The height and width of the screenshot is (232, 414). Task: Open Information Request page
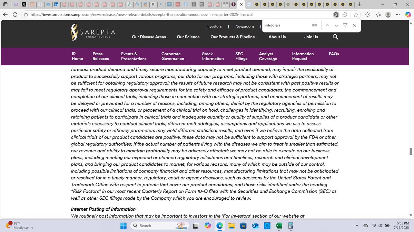(x=303, y=56)
